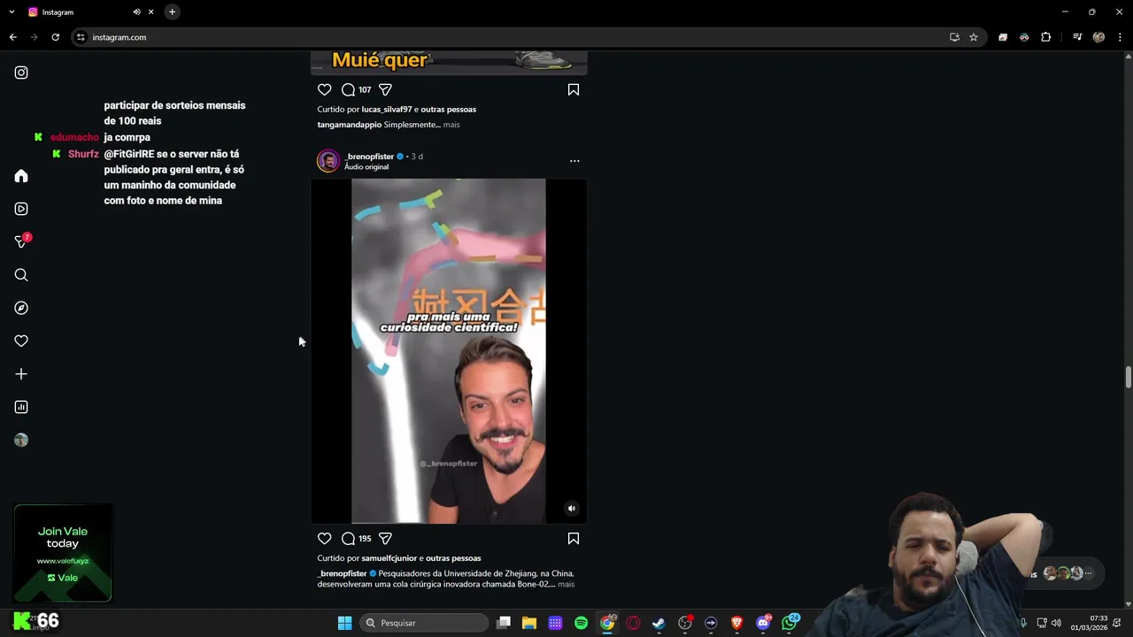
Task: Click page vertical scrollbar thumb
Action: (x=1129, y=376)
